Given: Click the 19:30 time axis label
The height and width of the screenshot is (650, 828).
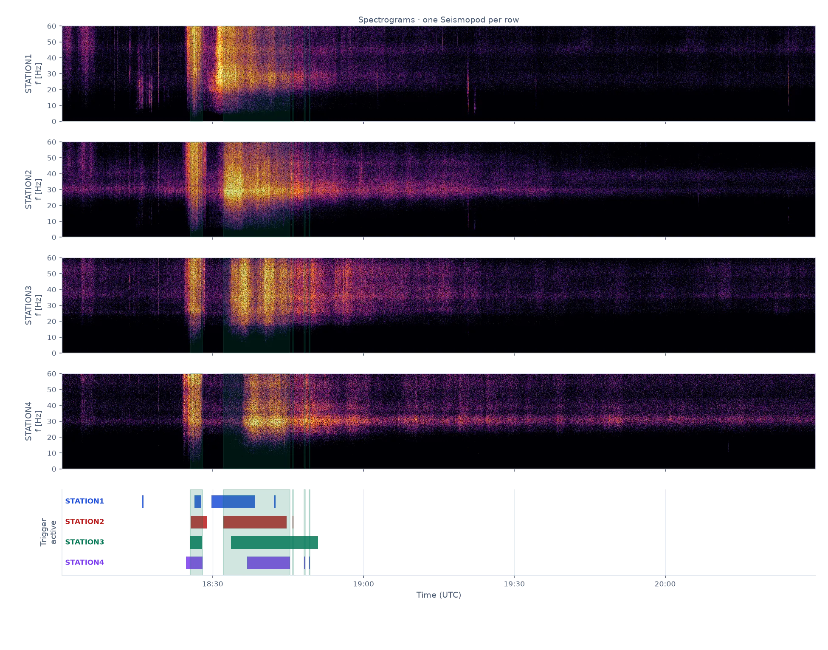Looking at the screenshot, I should point(514,584).
